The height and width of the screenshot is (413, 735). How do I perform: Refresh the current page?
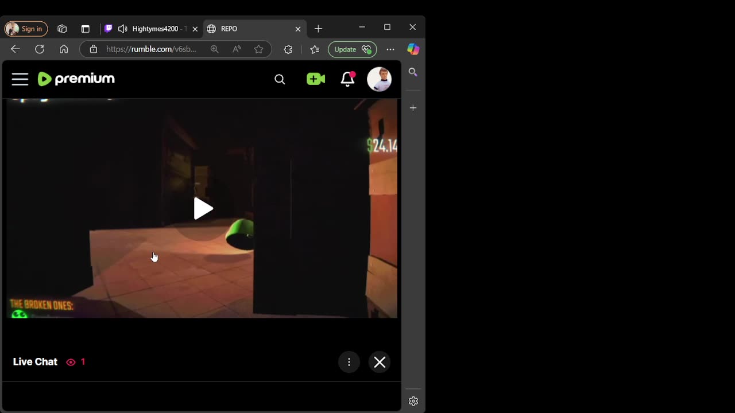point(40,49)
